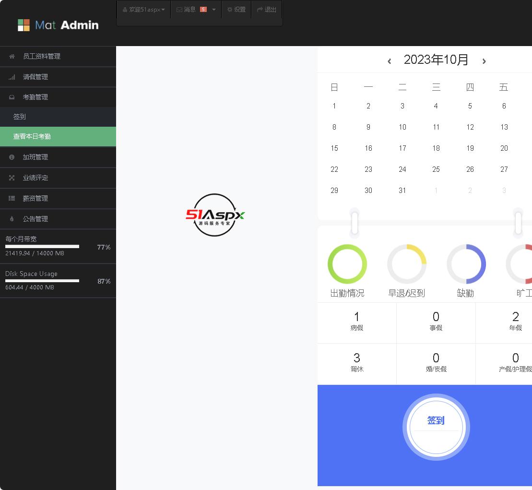Select October 26 in the calendar
532x490 pixels.
point(470,169)
